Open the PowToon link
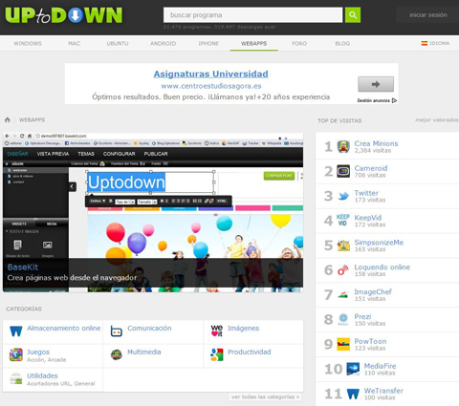The height and width of the screenshot is (406, 459). (x=370, y=341)
